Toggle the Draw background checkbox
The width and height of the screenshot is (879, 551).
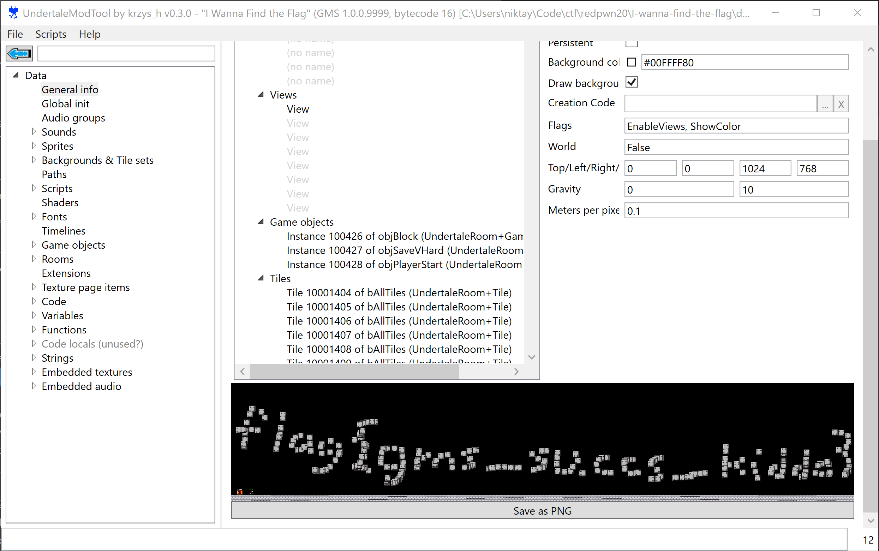pyautogui.click(x=632, y=82)
